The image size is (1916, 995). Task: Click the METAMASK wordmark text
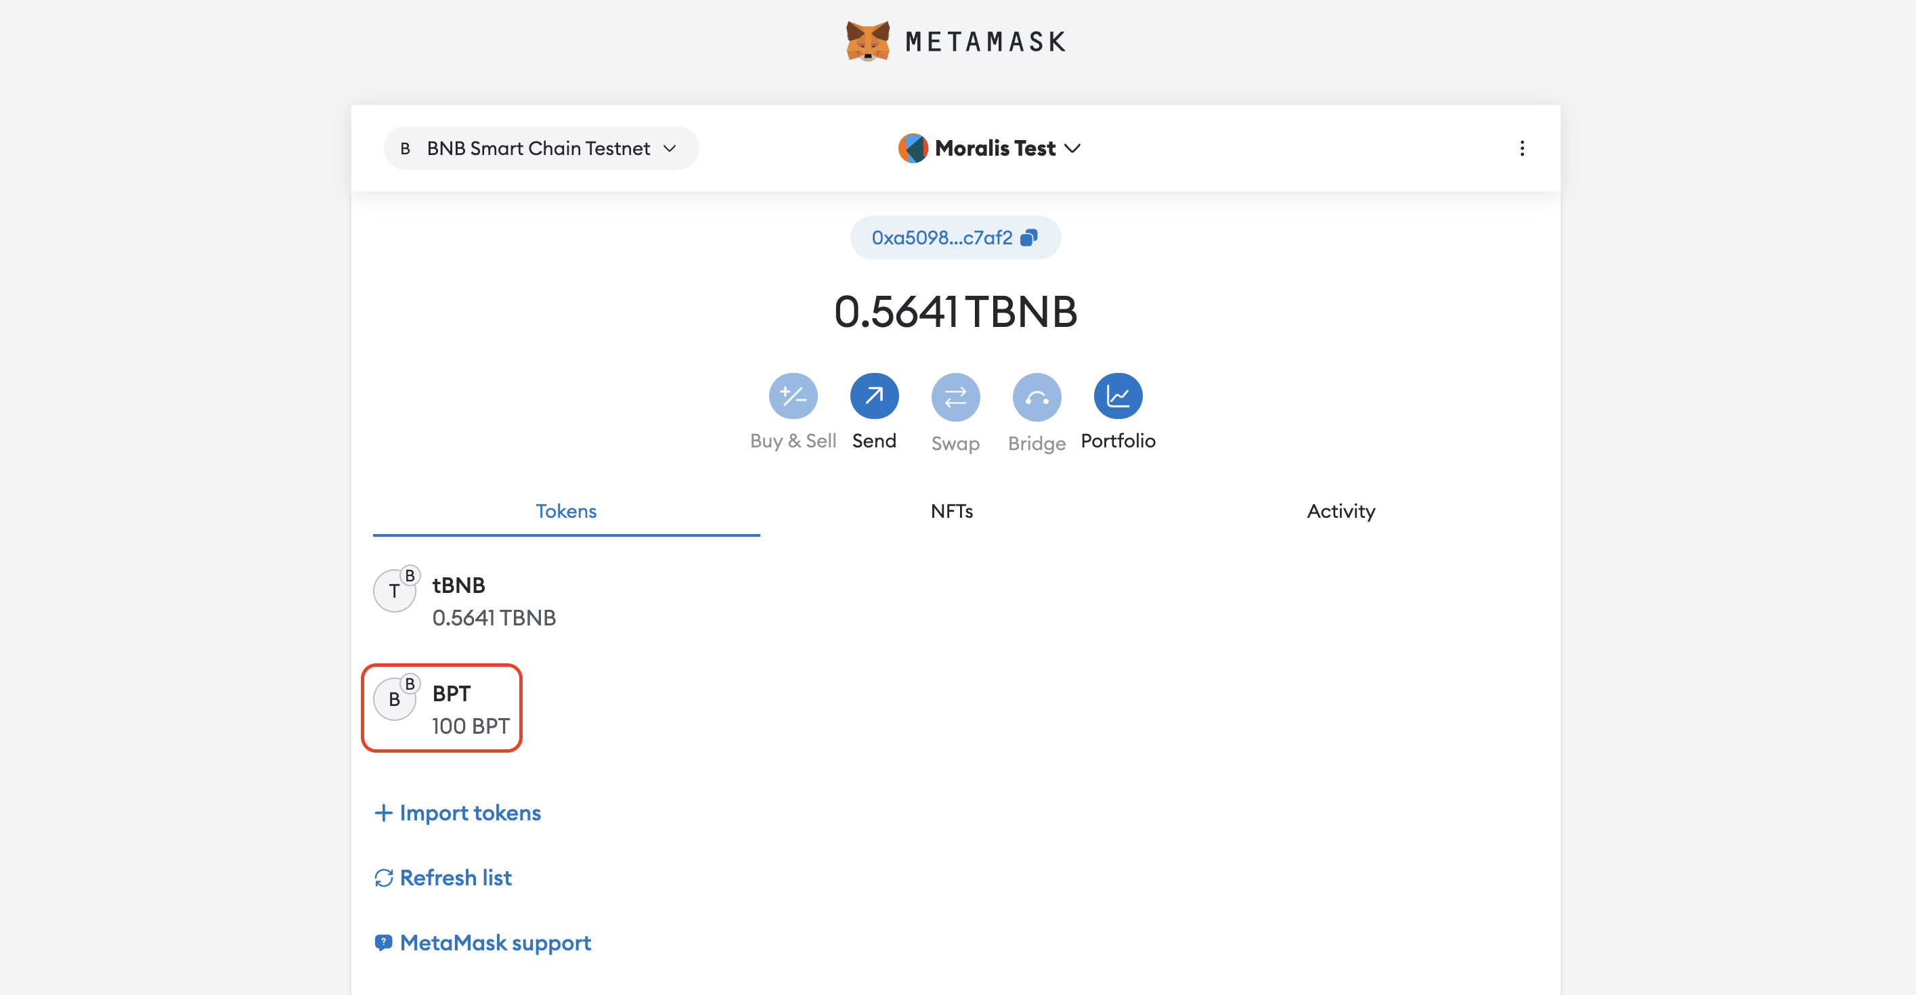[x=986, y=42]
